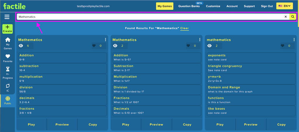Clear search text with the X icon

click(286, 17)
